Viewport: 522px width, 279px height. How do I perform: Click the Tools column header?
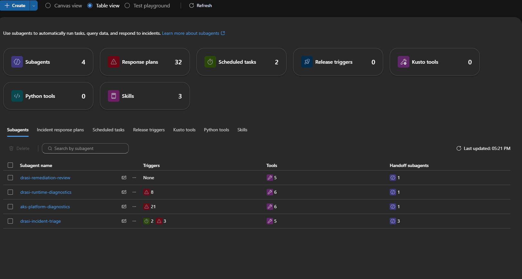[272, 165]
